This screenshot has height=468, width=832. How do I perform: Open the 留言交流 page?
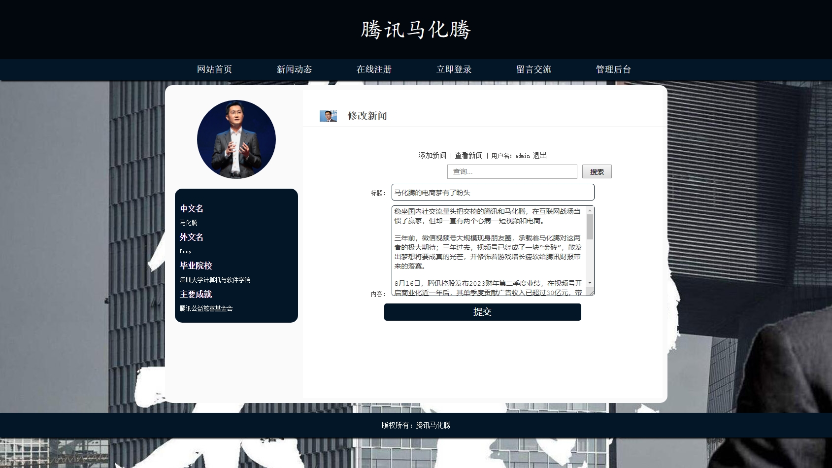[x=533, y=69]
